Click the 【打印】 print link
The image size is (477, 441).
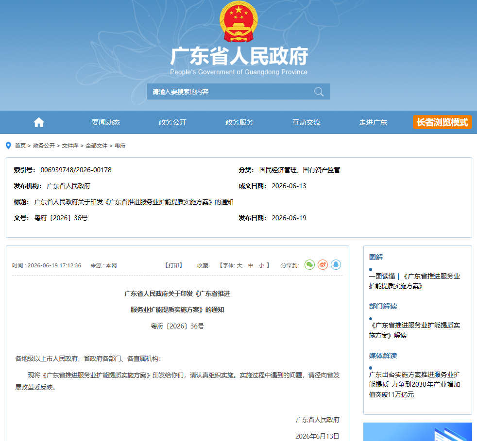point(174,265)
